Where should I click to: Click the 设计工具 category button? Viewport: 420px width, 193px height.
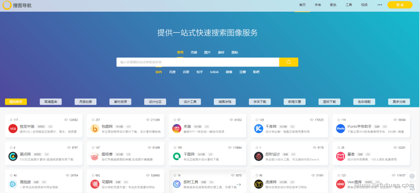click(190, 102)
